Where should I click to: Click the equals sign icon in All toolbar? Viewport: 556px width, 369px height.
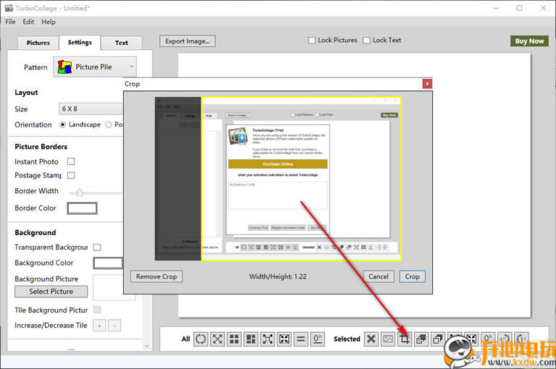click(x=301, y=339)
